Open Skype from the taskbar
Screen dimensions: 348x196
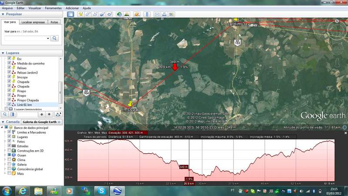coord(101,191)
